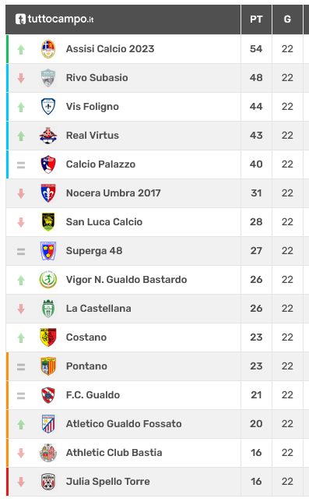Image resolution: width=309 pixels, height=502 pixels.
Task: Click the Assisi Calcio 2023 team crest
Action: (48, 49)
